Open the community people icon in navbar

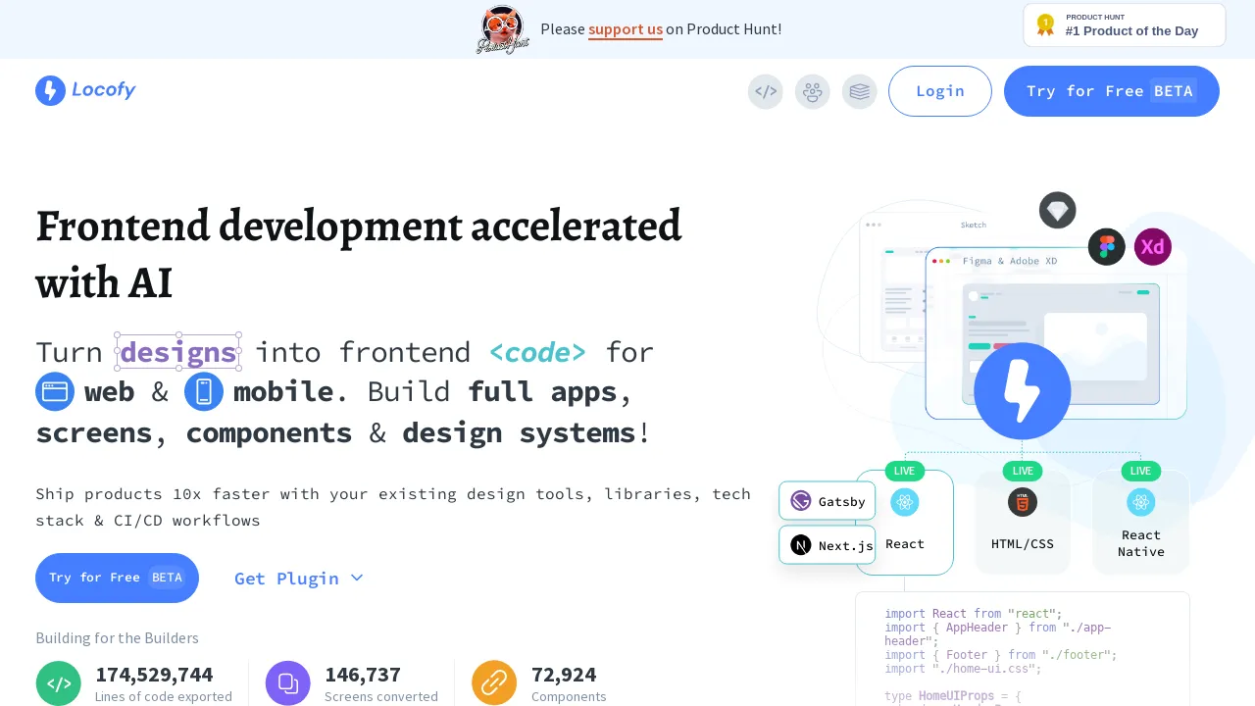[813, 91]
